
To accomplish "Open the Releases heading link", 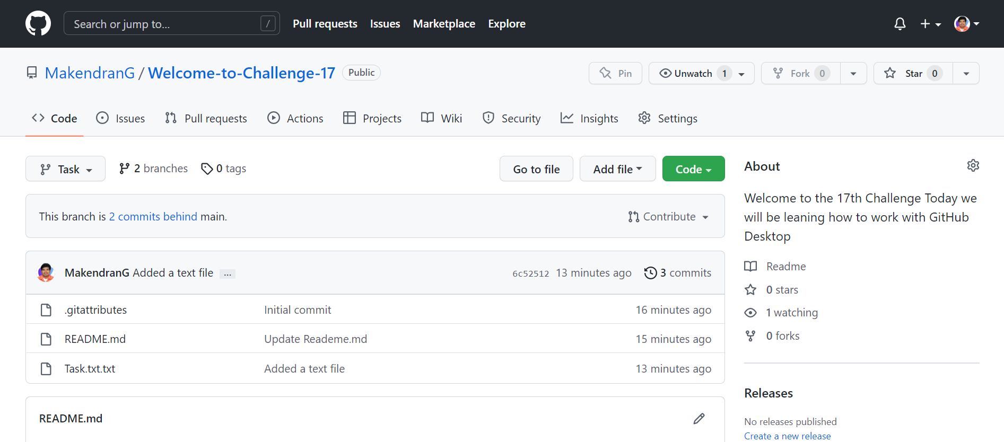I will pyautogui.click(x=769, y=393).
